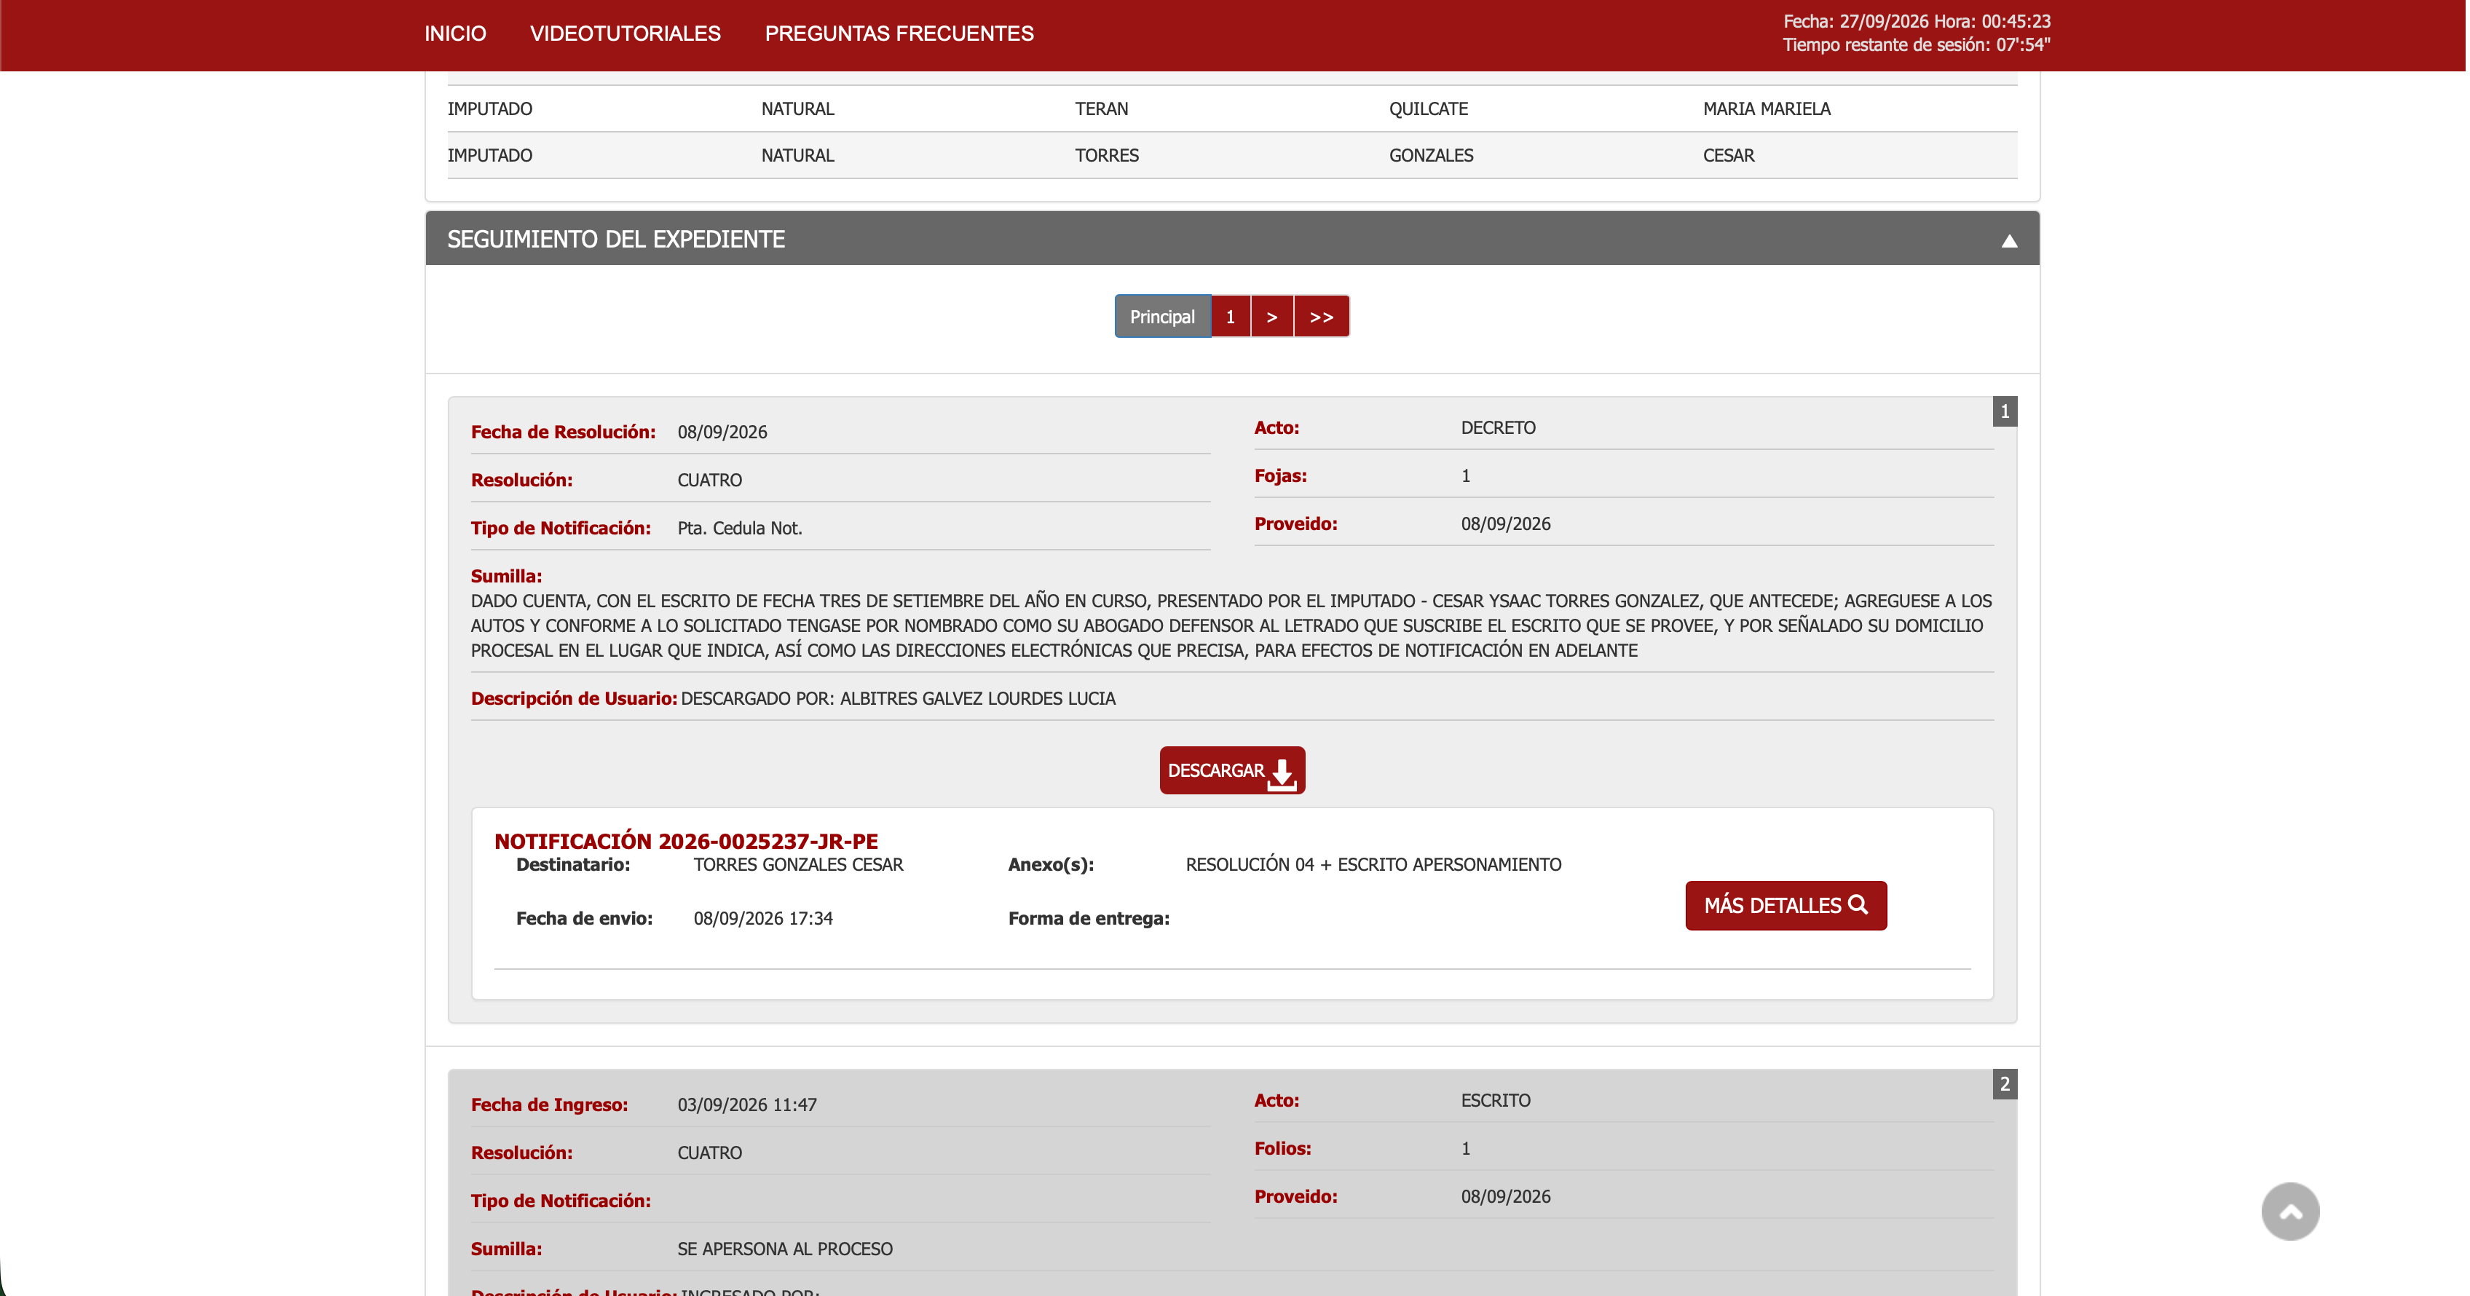Go to next page with the > button
Viewport: 2470px width, 1296px height.
point(1272,316)
